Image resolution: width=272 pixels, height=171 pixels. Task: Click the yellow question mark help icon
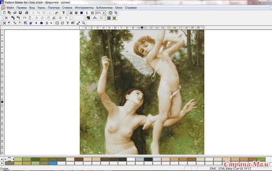63,13
